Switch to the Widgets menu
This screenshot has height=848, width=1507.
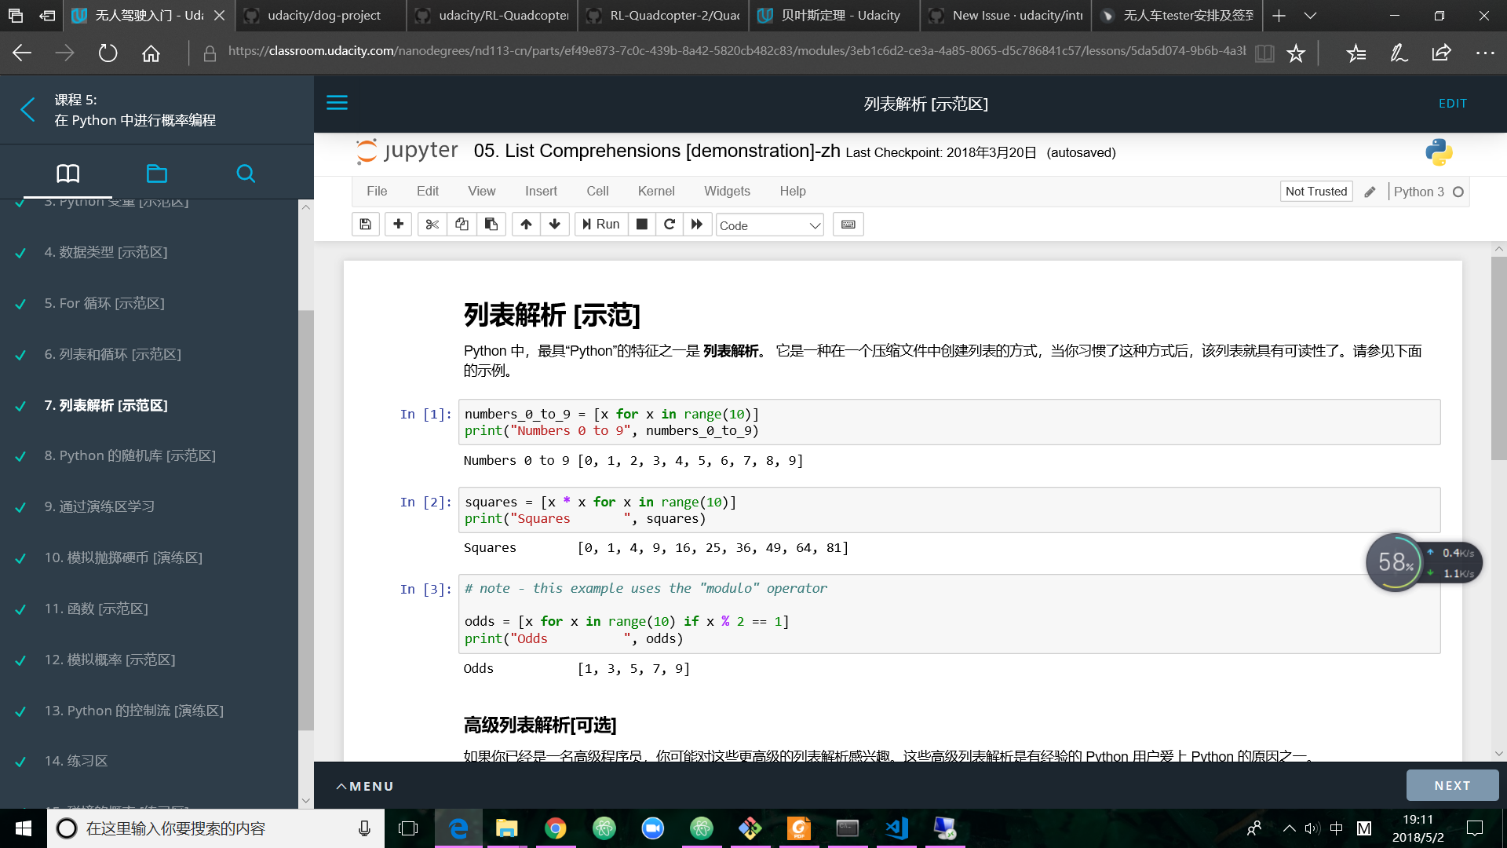727,191
